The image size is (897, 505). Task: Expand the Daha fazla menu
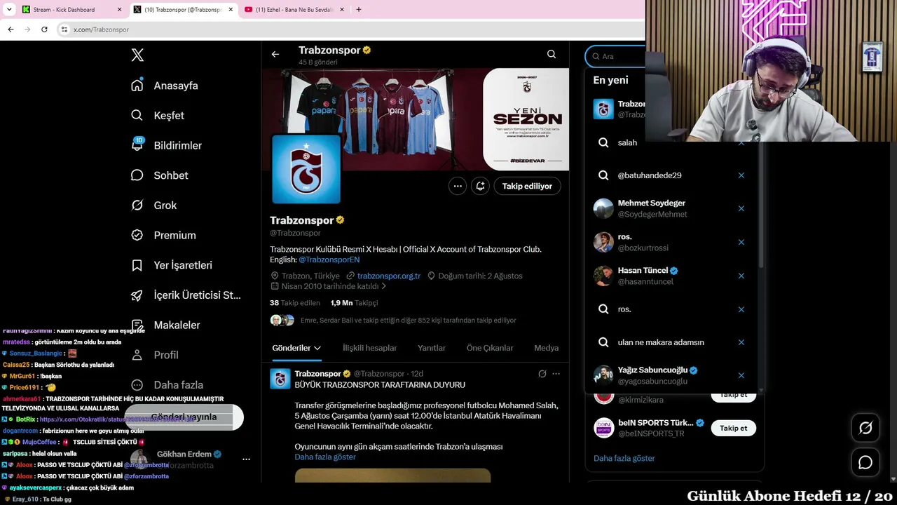pos(167,385)
